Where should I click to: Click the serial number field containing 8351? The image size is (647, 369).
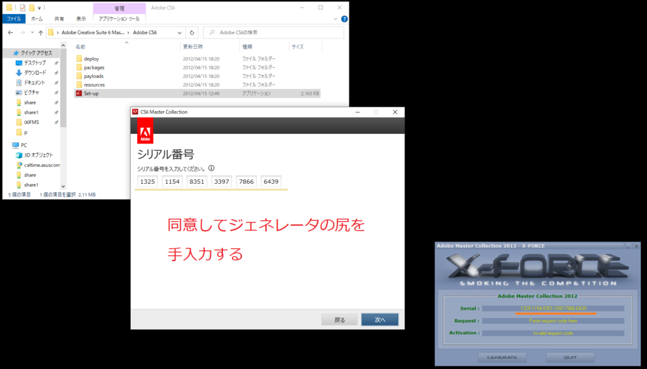(197, 181)
